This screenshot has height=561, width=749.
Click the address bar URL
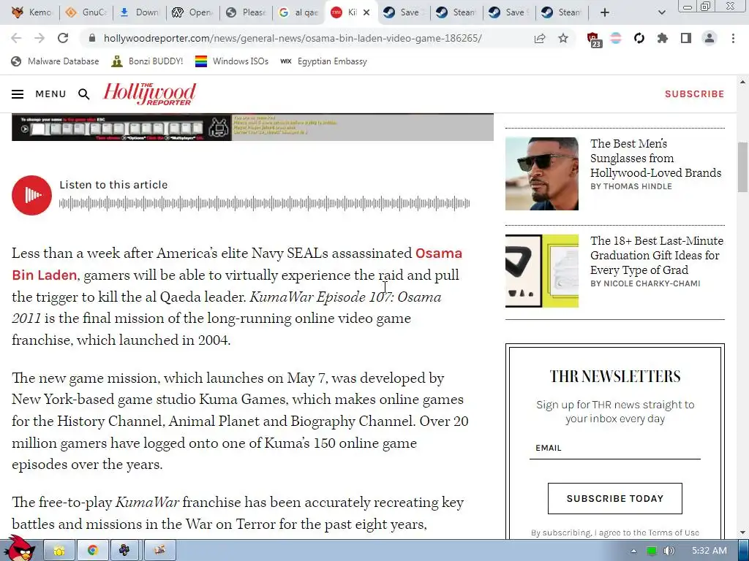[293, 38]
